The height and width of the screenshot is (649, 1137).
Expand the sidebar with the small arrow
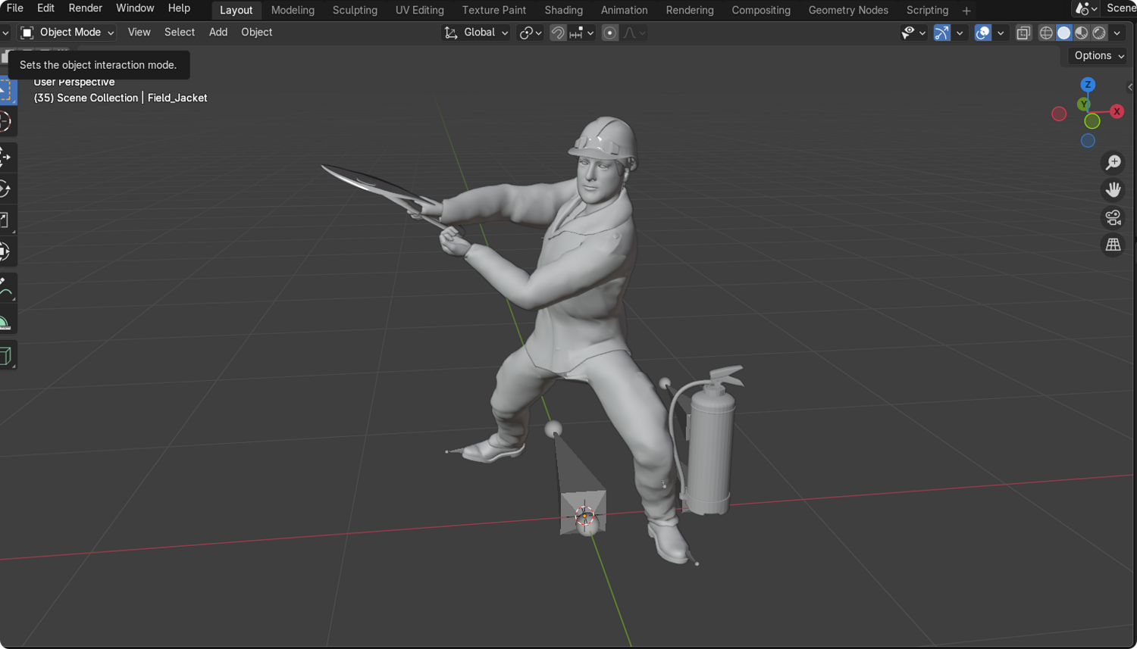click(1130, 87)
